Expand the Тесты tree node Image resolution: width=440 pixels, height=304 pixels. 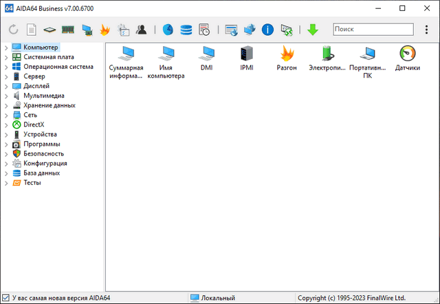6,183
